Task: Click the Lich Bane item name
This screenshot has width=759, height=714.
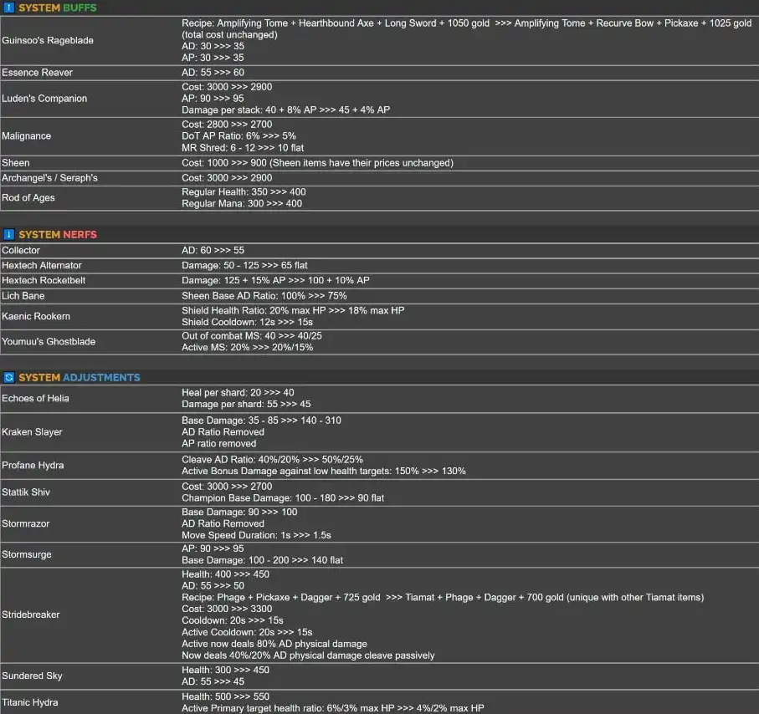Action: point(23,296)
